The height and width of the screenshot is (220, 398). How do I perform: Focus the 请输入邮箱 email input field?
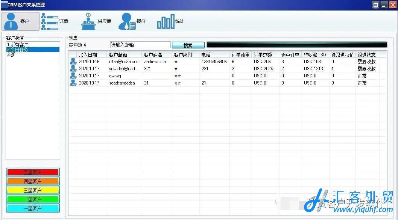click(x=140, y=45)
